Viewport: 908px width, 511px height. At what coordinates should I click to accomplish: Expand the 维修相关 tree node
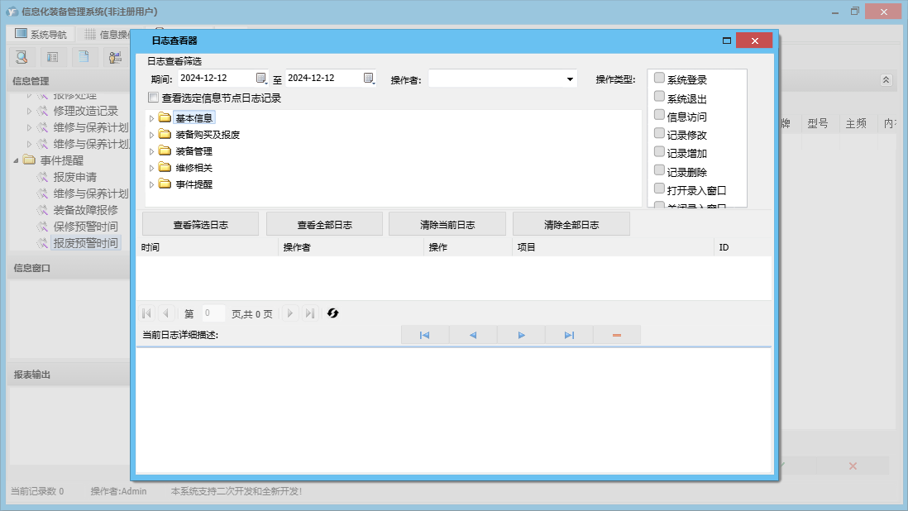(151, 168)
